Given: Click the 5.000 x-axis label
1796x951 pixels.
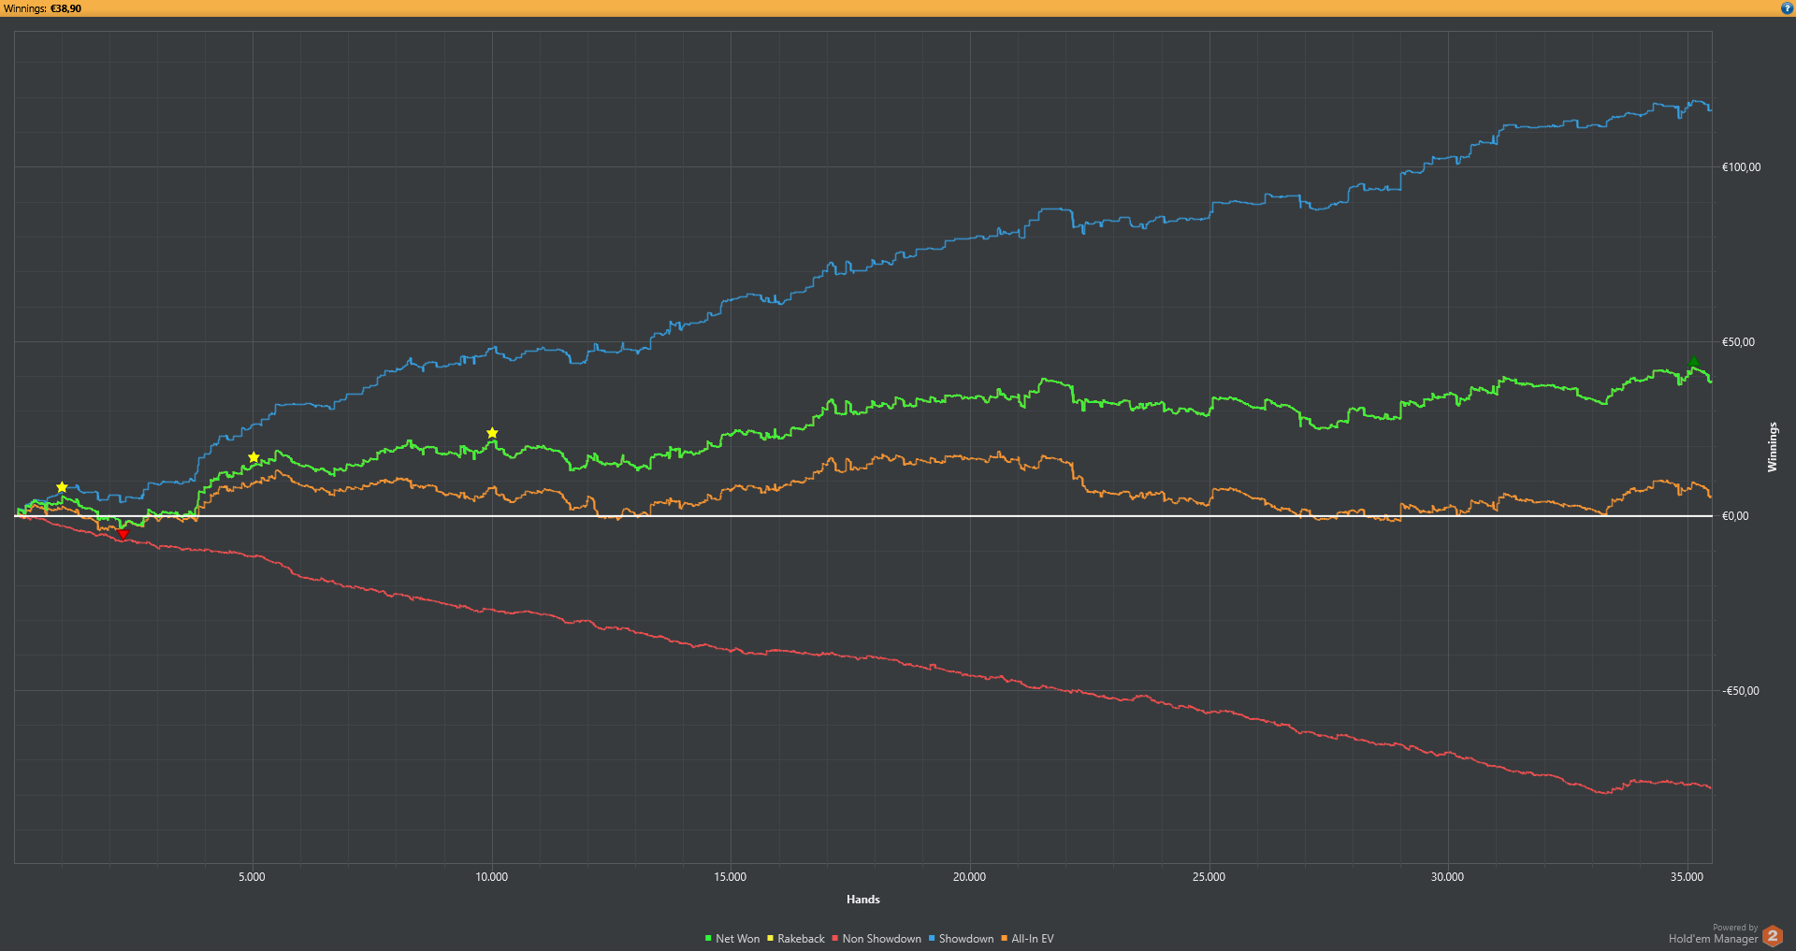Looking at the screenshot, I should 253,877.
